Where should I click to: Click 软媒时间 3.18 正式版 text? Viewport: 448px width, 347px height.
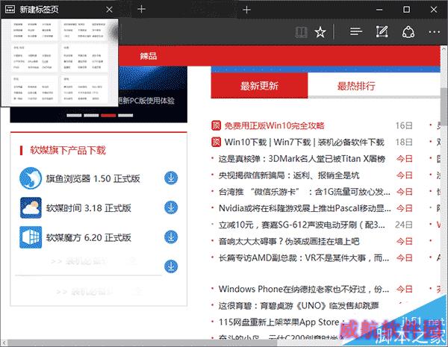coord(89,208)
